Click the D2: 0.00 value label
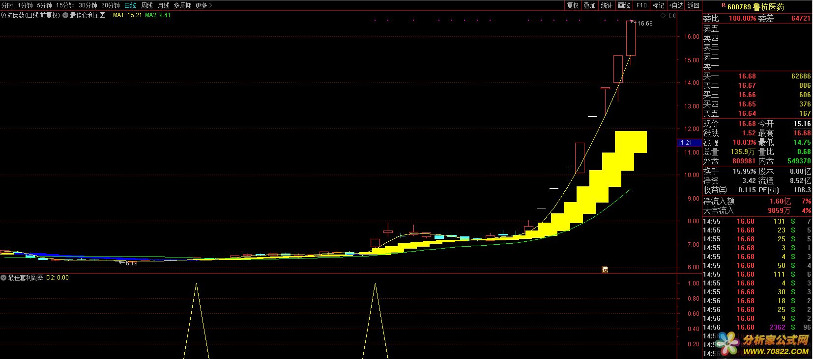Viewport: 813px width, 359px height. coord(58,278)
